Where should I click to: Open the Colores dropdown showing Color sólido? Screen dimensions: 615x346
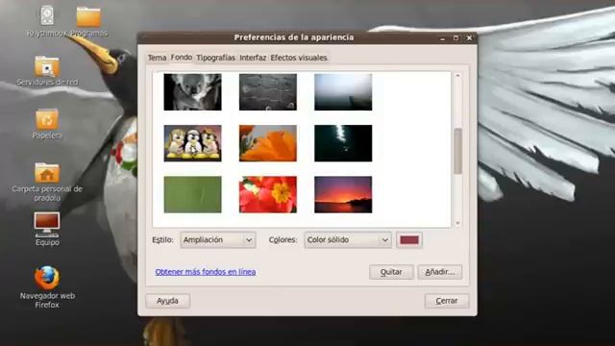348,239
